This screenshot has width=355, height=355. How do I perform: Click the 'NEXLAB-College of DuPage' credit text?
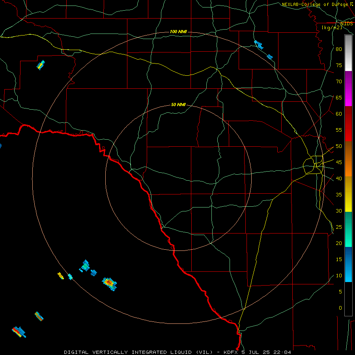(315, 4)
